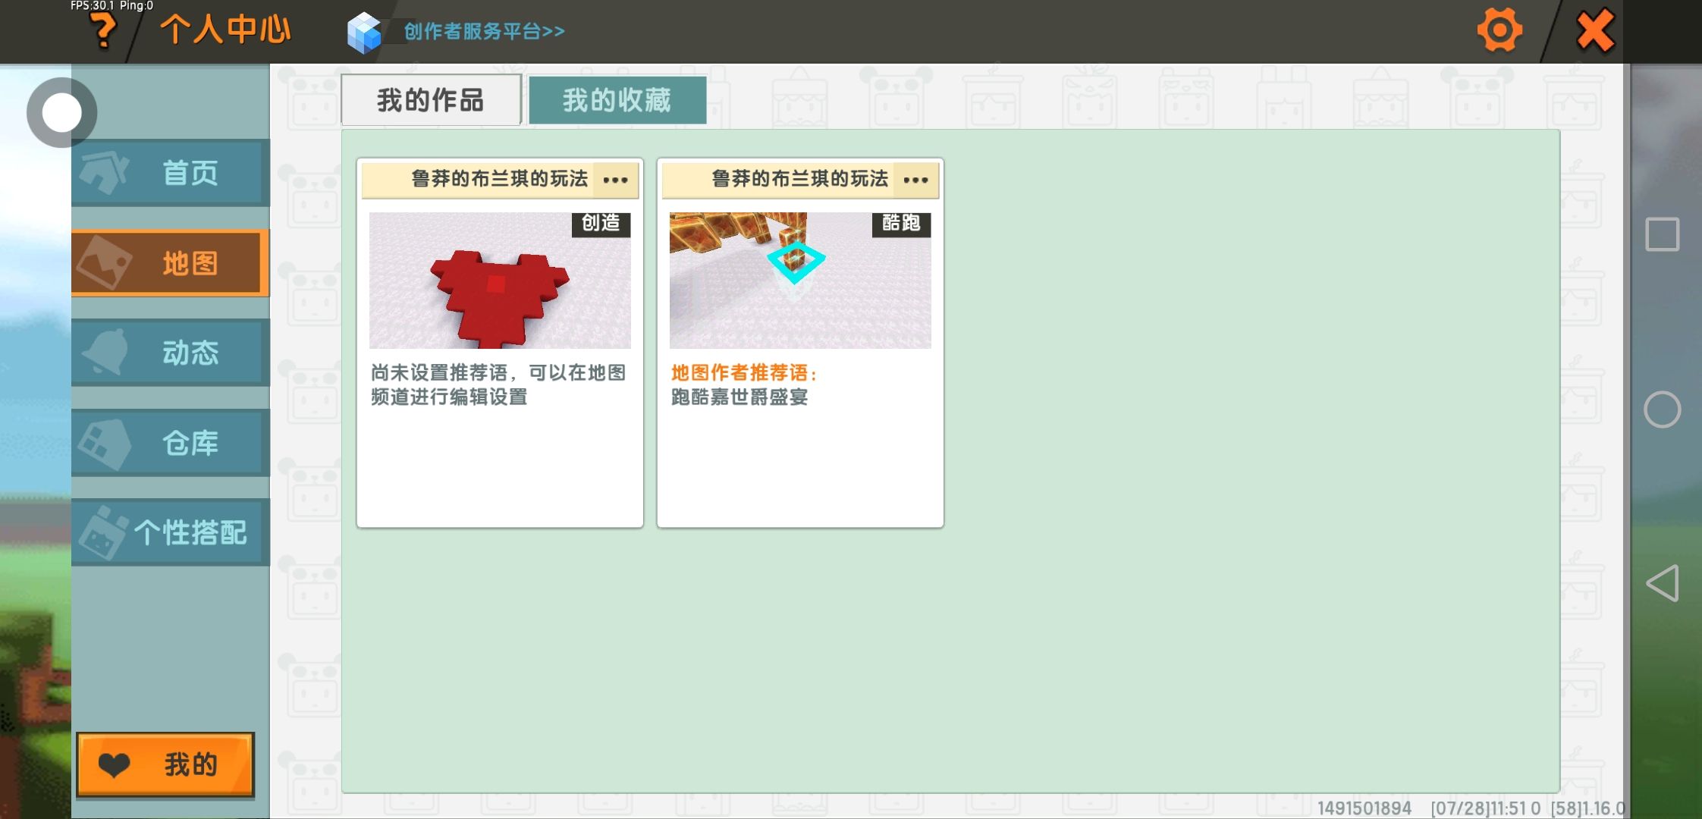Tap the Android recent apps square
This screenshot has height=819, width=1702.
pos(1662,234)
